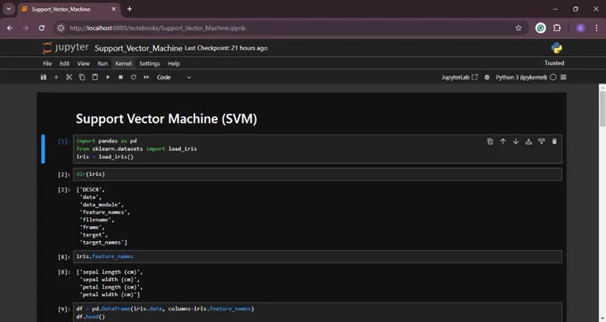
Task: Open the browser extensions puzzle icon
Action: (557, 28)
